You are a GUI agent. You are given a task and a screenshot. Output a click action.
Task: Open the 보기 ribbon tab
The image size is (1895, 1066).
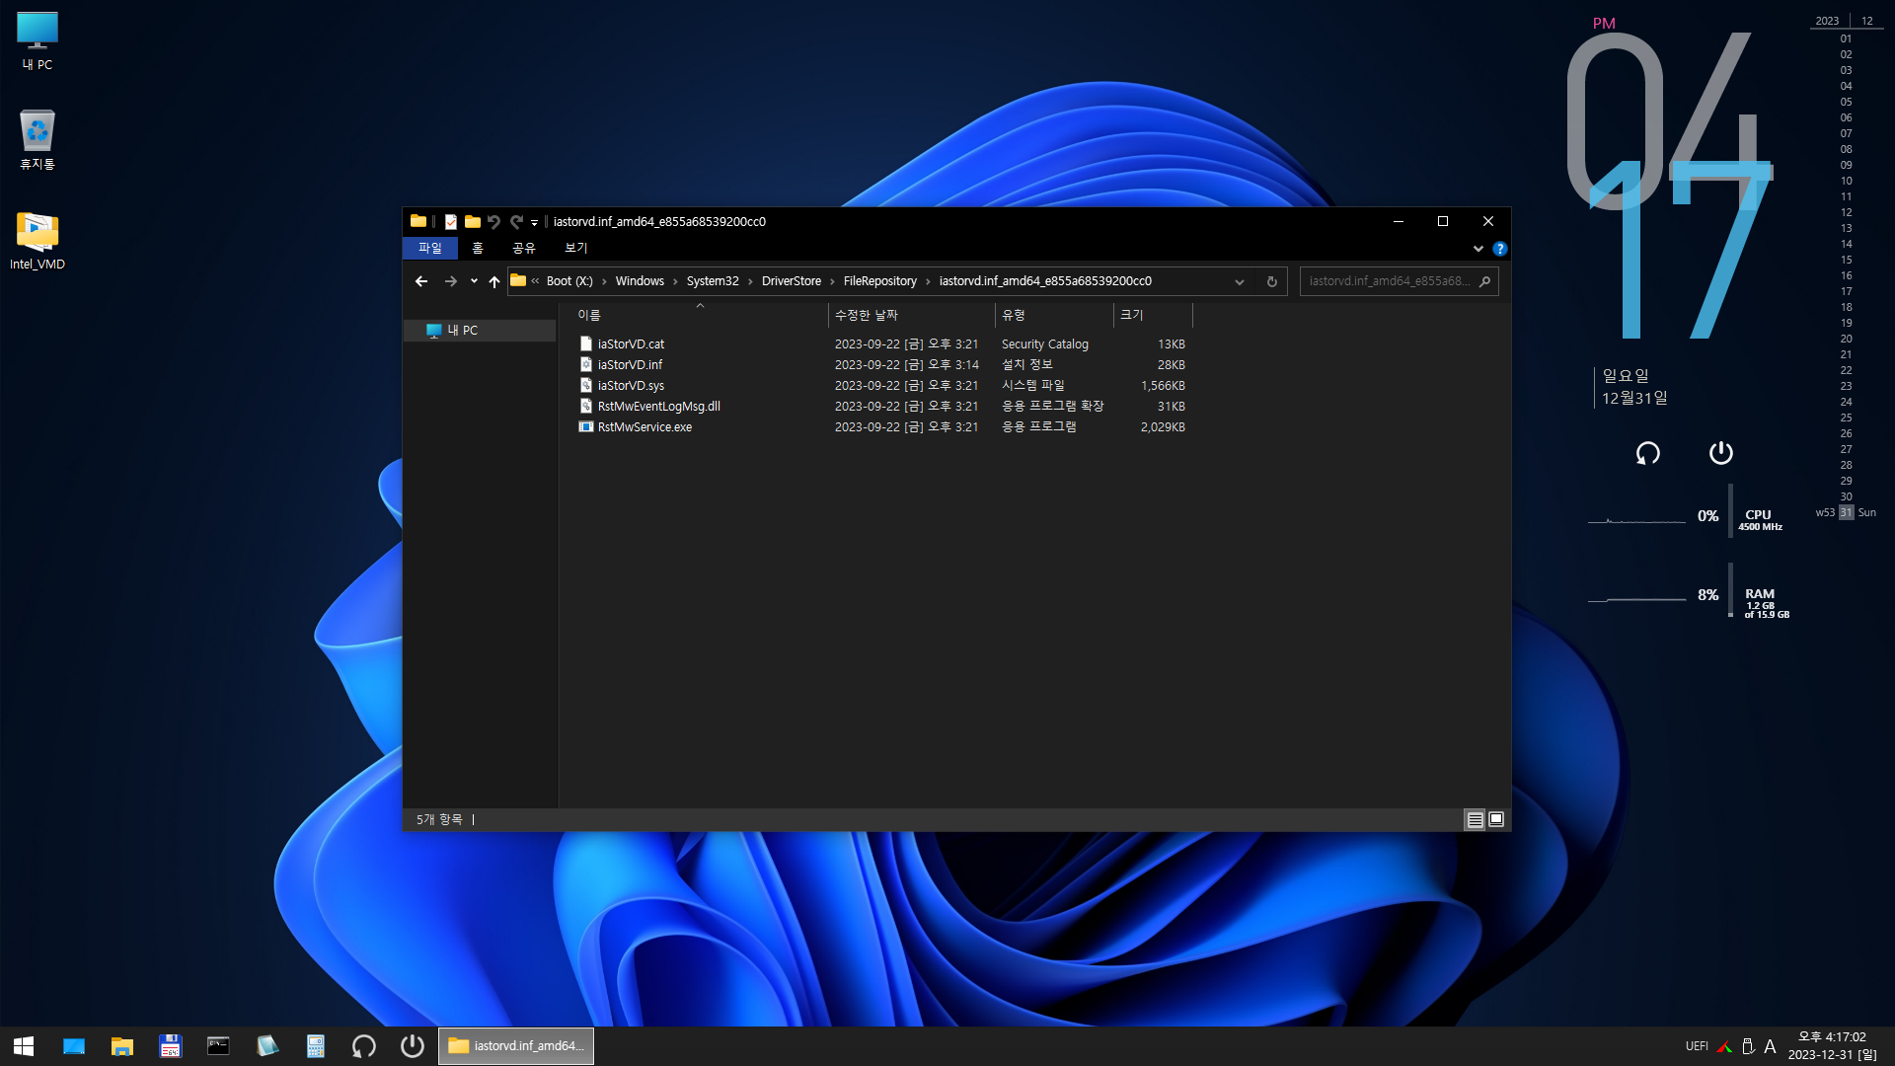pos(576,248)
